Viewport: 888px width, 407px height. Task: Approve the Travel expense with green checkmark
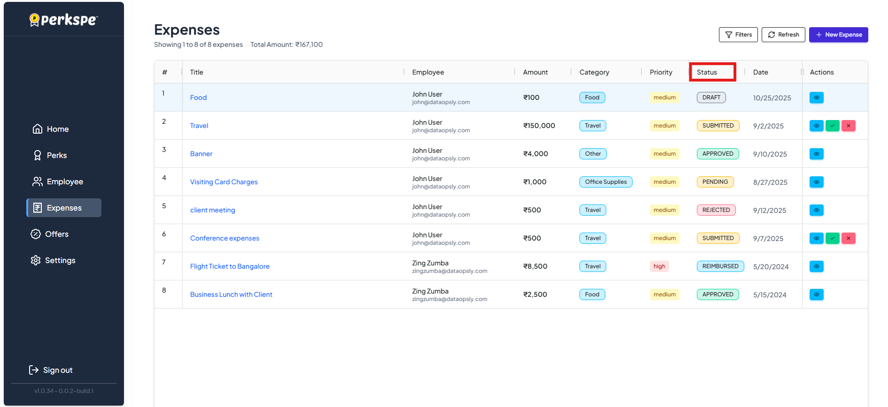click(x=832, y=126)
